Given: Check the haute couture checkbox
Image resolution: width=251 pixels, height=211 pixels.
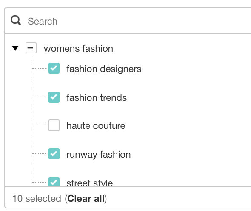Looking at the screenshot, I should click(54, 125).
